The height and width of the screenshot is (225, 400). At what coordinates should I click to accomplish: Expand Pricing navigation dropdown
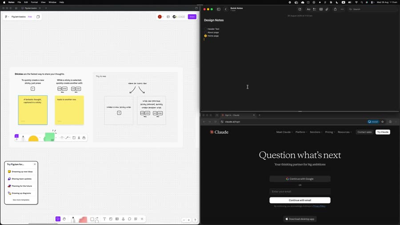coord(330,132)
